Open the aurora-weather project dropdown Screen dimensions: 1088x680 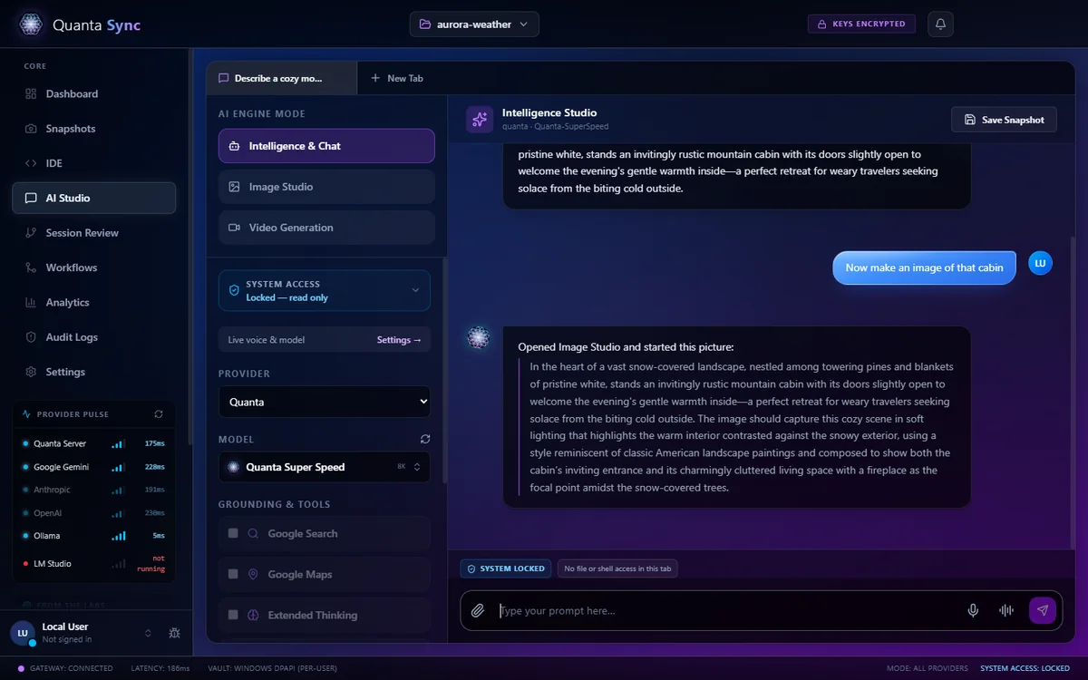[x=474, y=24]
